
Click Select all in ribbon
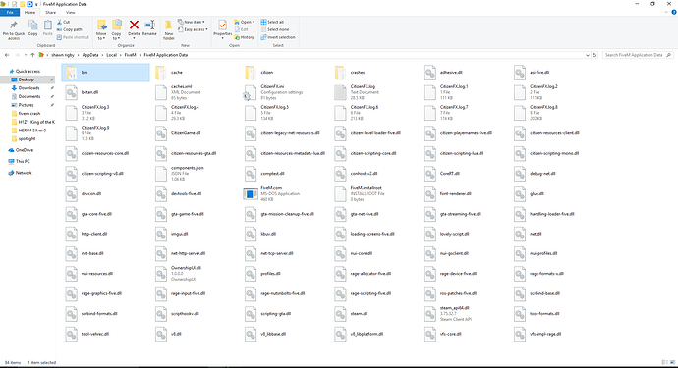pos(272,22)
